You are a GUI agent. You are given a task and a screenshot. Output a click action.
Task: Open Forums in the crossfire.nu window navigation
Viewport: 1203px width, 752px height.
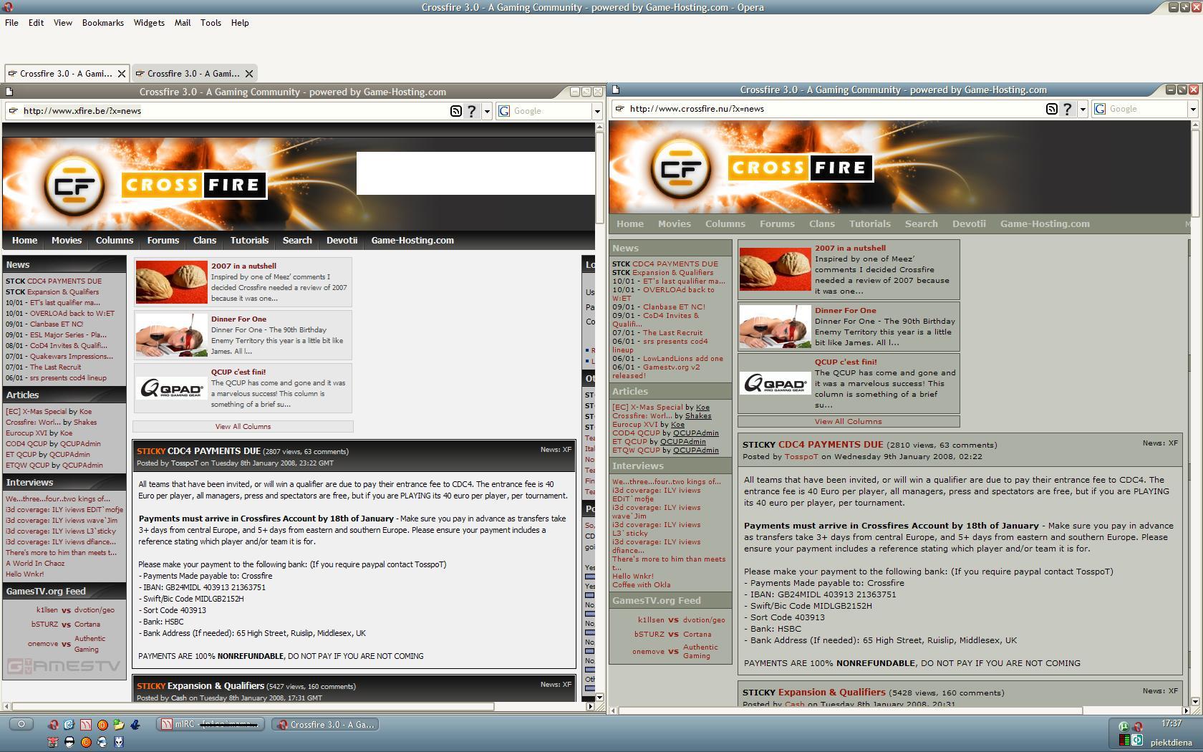(x=777, y=224)
